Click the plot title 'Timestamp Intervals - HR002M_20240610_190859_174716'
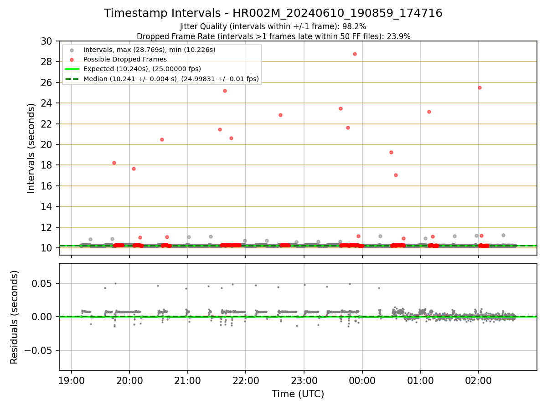 coord(273,13)
